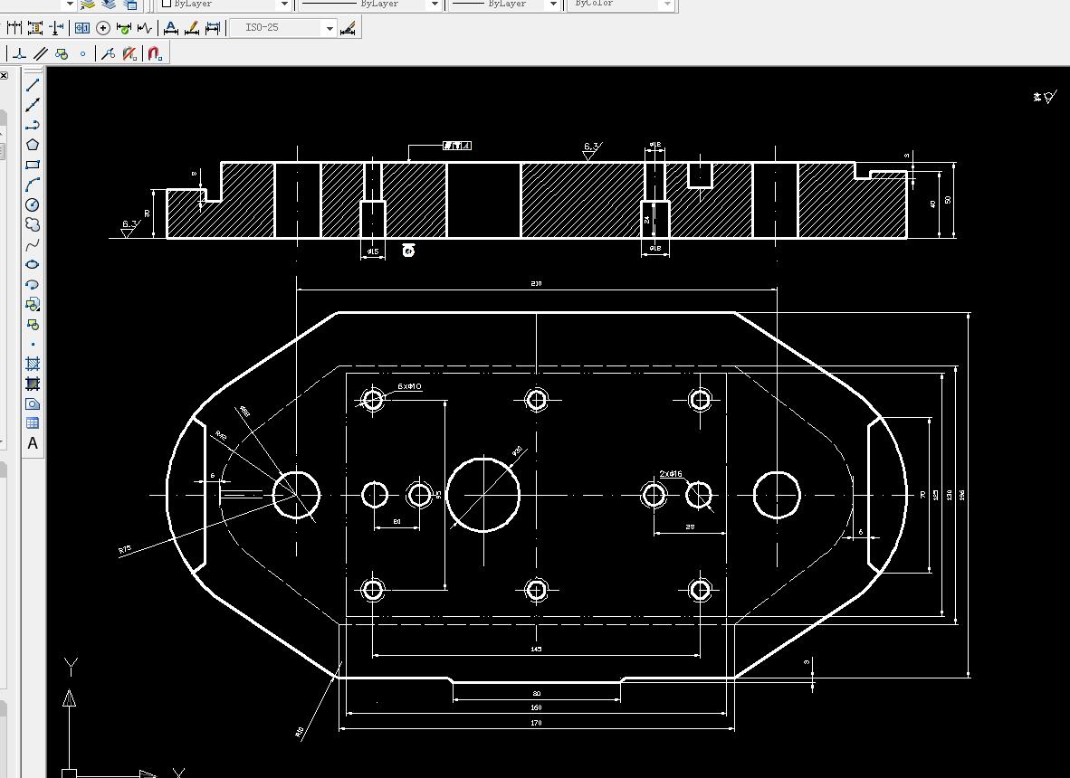Activate Snap to Insert
The image size is (1070, 778).
62,53
